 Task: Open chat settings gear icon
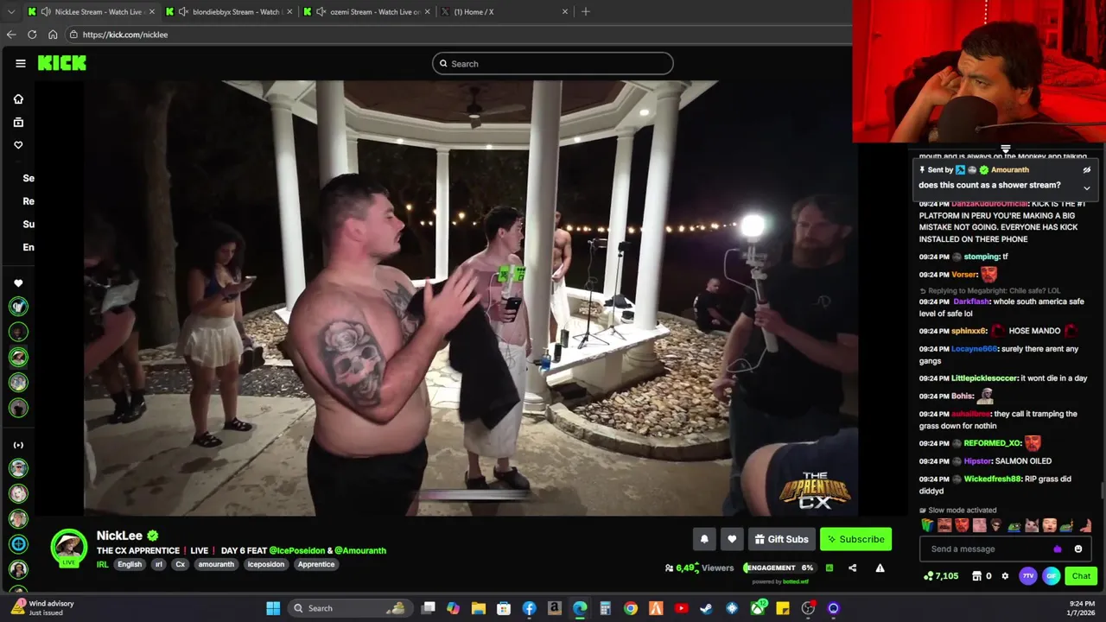pos(1005,576)
